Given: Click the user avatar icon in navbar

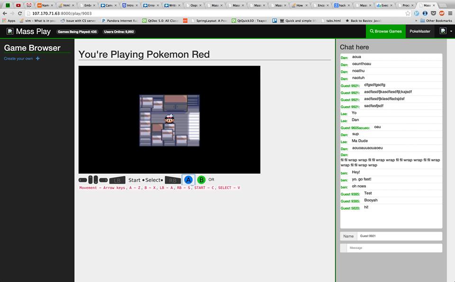Looking at the screenshot, I should click(443, 31).
